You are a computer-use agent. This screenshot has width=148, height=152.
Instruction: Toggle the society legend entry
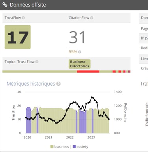pyautogui.click(x=81, y=146)
